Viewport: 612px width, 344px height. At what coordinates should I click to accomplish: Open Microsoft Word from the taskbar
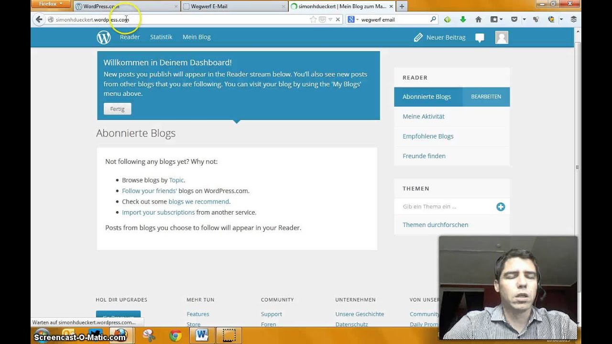pyautogui.click(x=202, y=335)
